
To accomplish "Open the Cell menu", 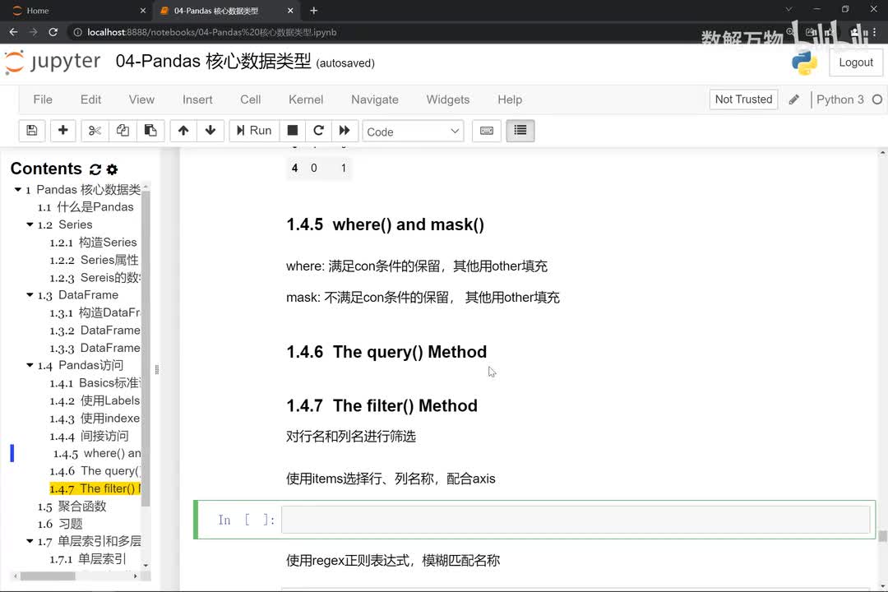I will click(x=250, y=99).
